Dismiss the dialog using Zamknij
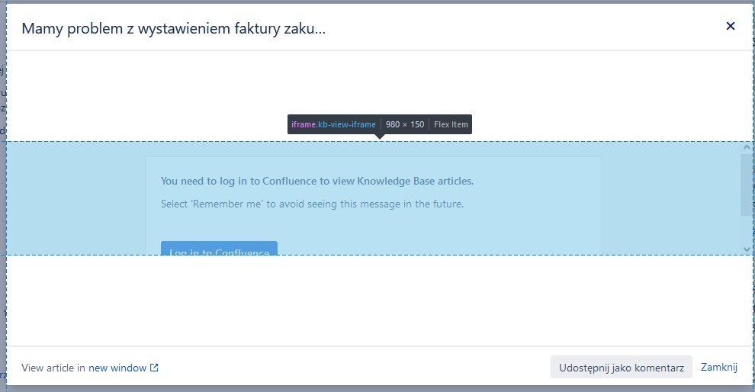 point(719,367)
